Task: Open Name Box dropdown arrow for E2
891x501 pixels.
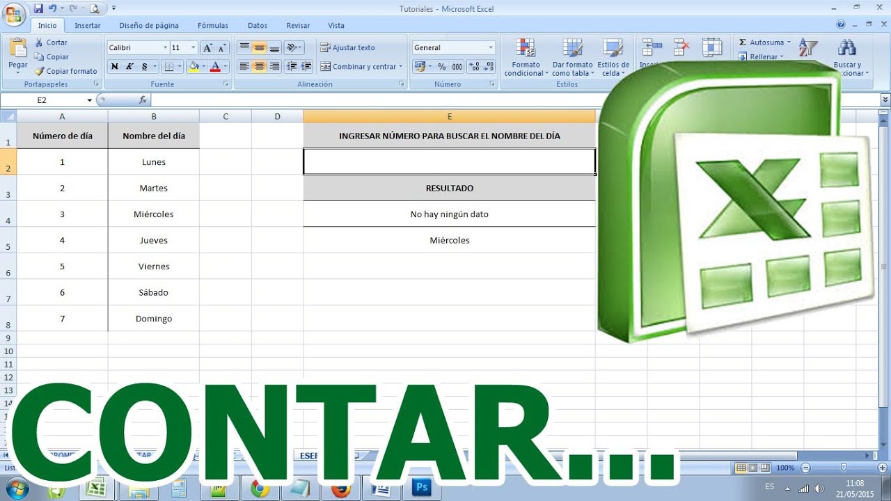Action: [x=89, y=100]
